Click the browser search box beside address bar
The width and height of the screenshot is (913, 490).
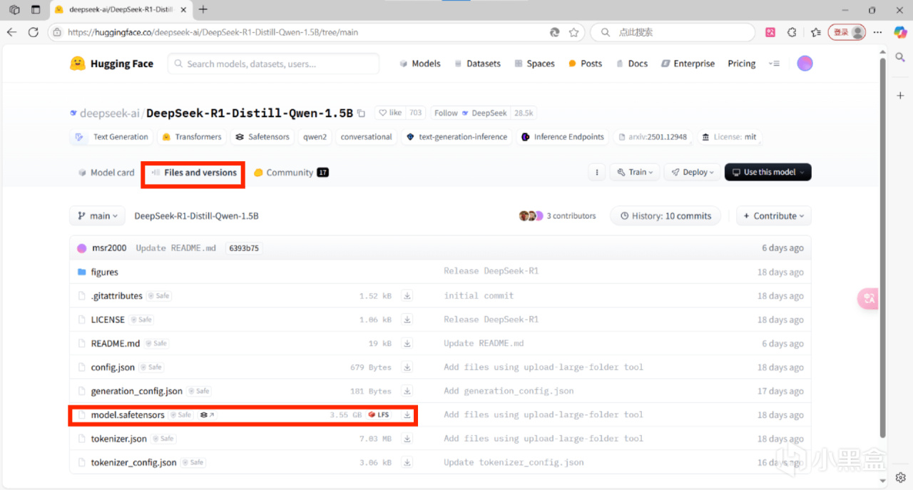click(x=673, y=32)
